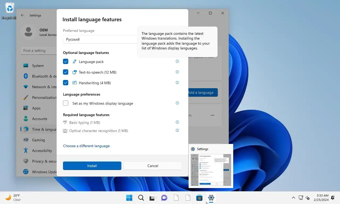This screenshot has height=204, width=340.
Task: Open Bluetooth & devices in Settings sidebar
Action: tap(39, 76)
